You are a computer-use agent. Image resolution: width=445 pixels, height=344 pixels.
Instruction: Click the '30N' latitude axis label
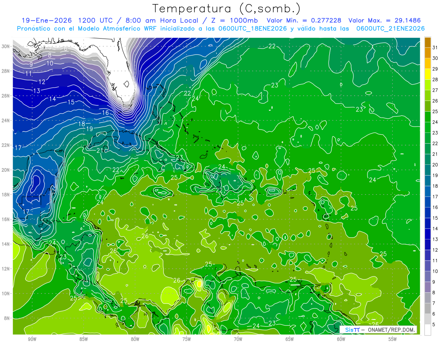coord(6,46)
